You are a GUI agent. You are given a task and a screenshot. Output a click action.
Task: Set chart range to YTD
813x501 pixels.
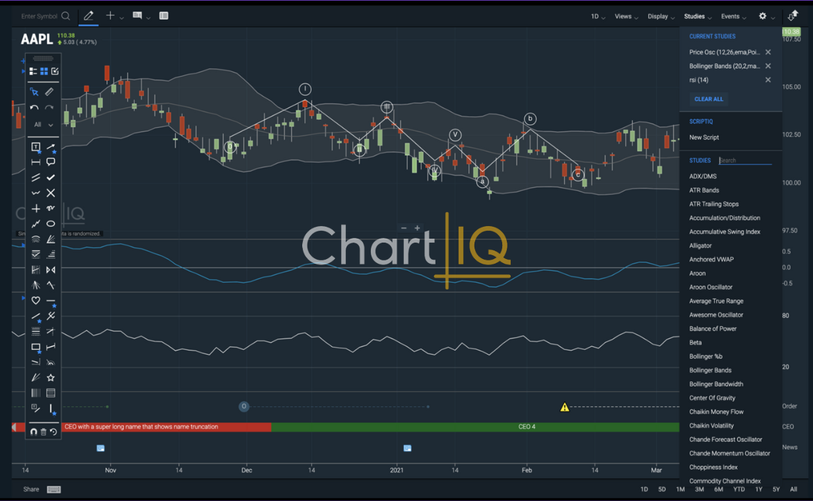[x=739, y=489]
